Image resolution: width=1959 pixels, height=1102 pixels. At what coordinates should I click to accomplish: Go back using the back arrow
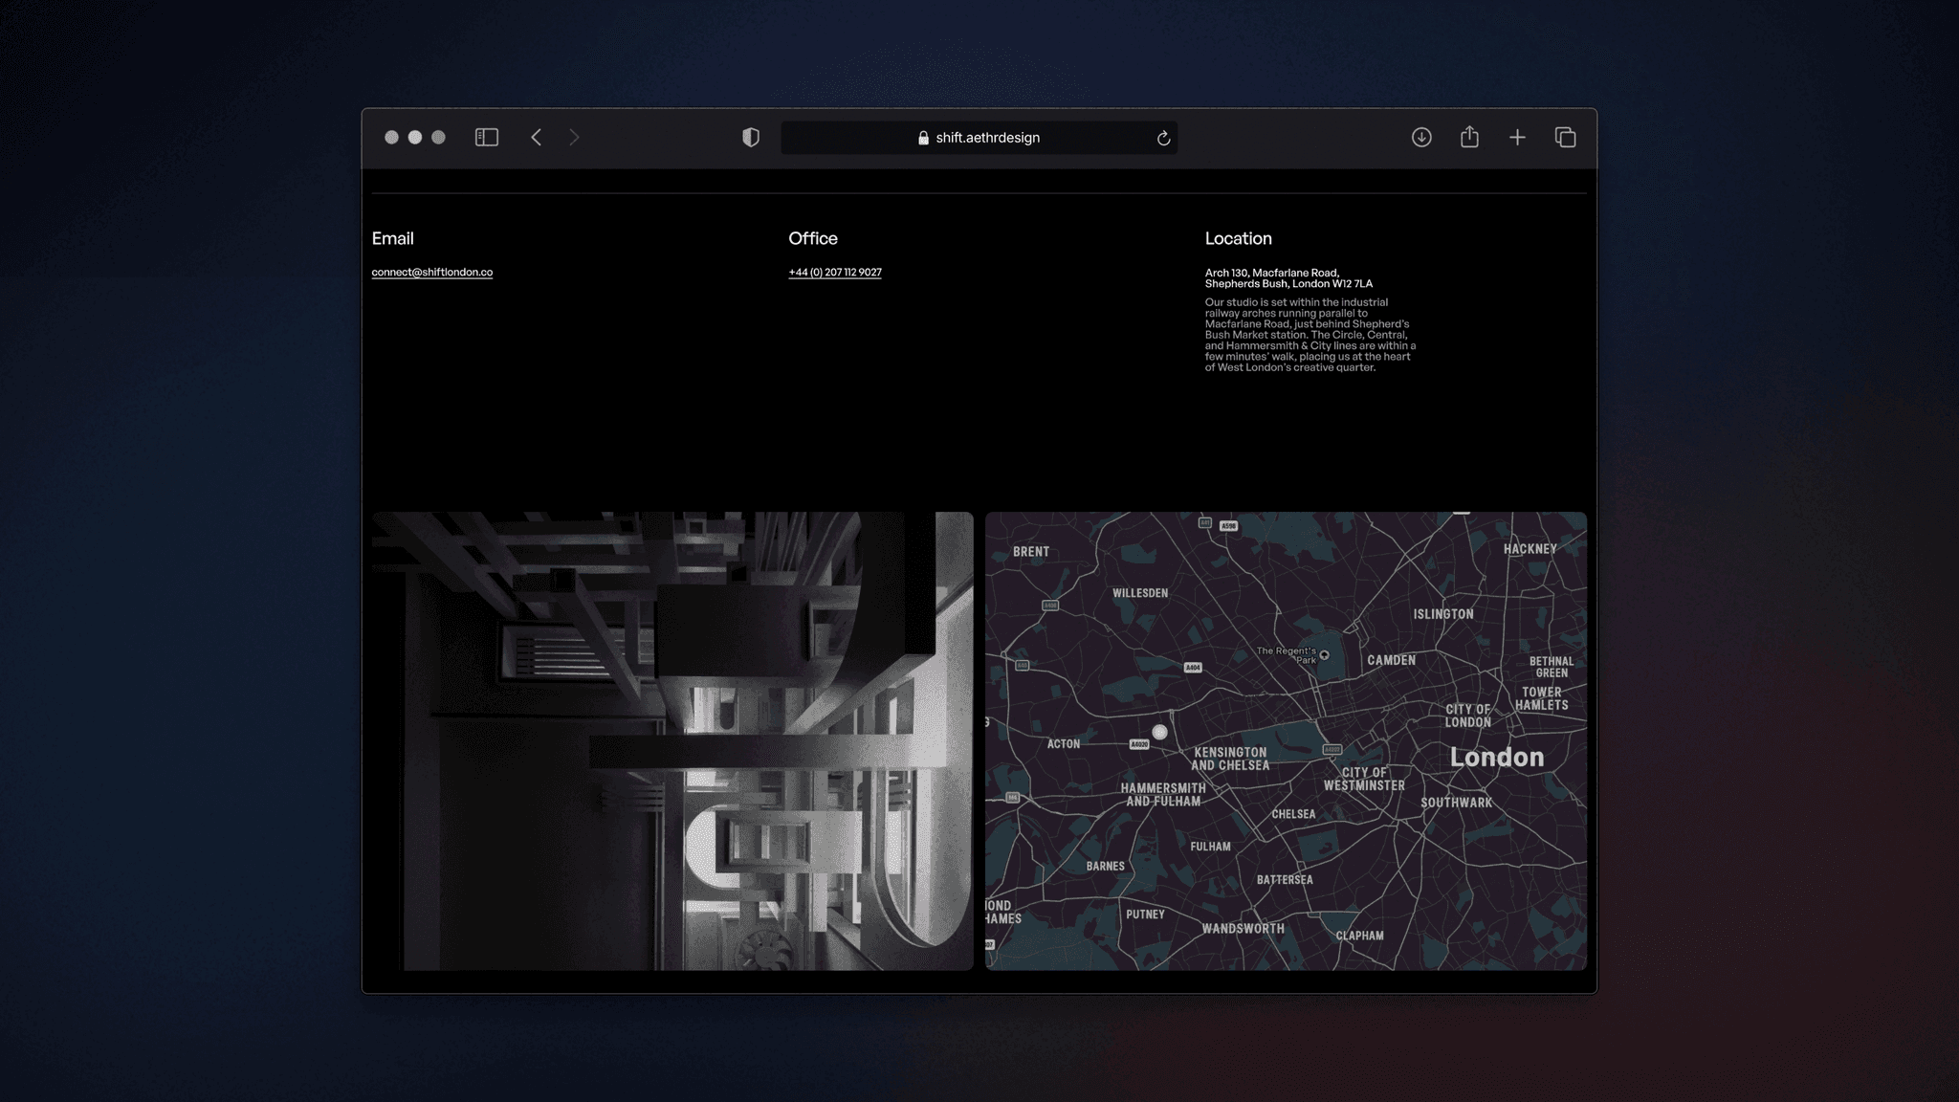click(537, 138)
